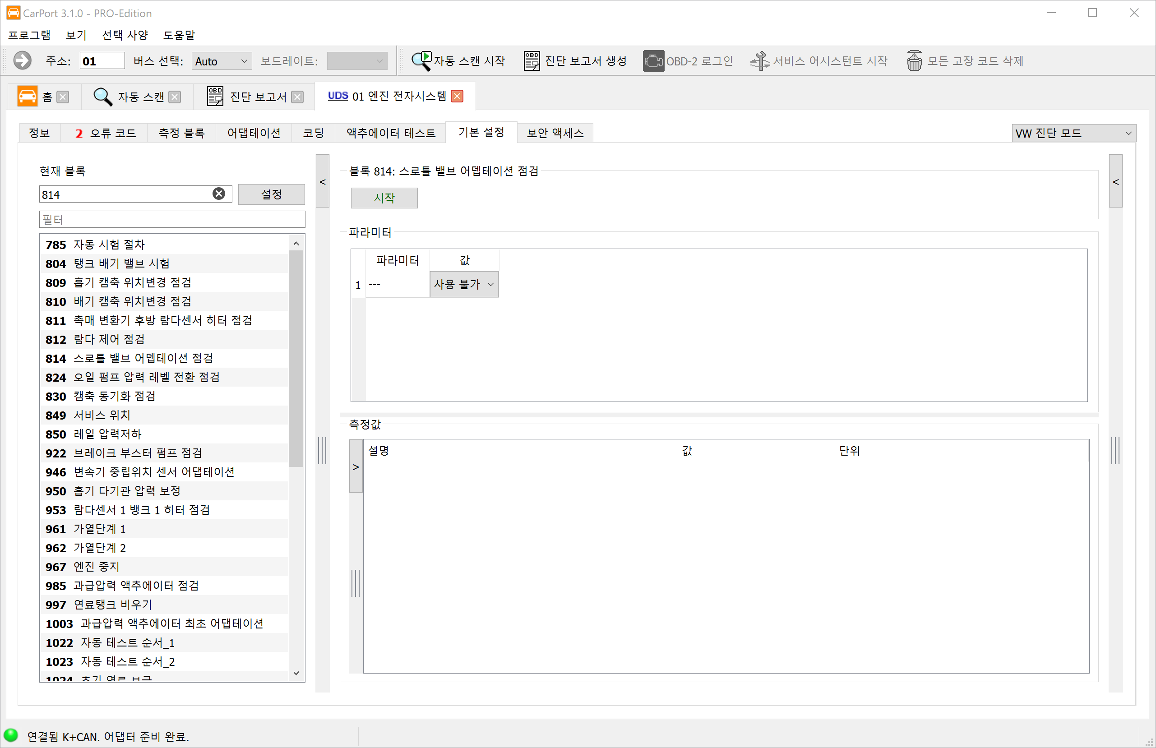Viewport: 1156px width, 748px height.
Task: Open the VW diagnostic mode dropdown
Action: 1073,133
